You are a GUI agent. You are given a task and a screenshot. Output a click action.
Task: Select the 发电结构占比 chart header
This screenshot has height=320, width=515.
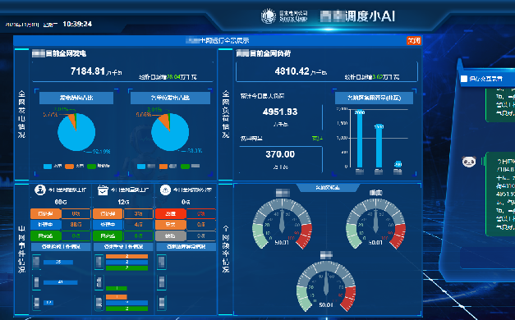(x=76, y=98)
